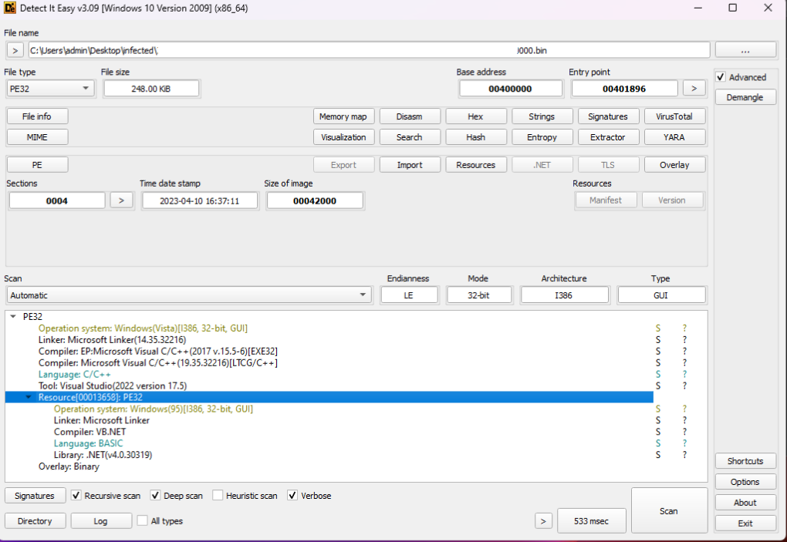
Task: Click the question mark beside Compiler: VB.NET
Action: click(x=684, y=432)
